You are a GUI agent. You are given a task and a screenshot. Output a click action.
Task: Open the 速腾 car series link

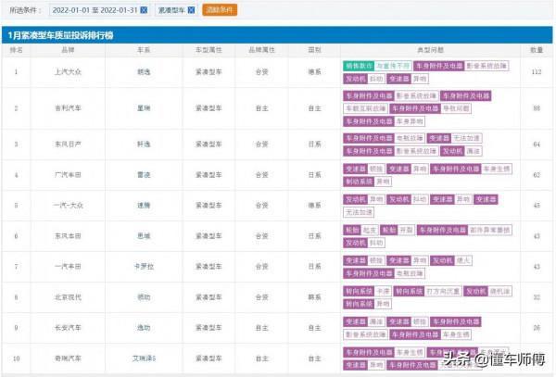point(144,205)
